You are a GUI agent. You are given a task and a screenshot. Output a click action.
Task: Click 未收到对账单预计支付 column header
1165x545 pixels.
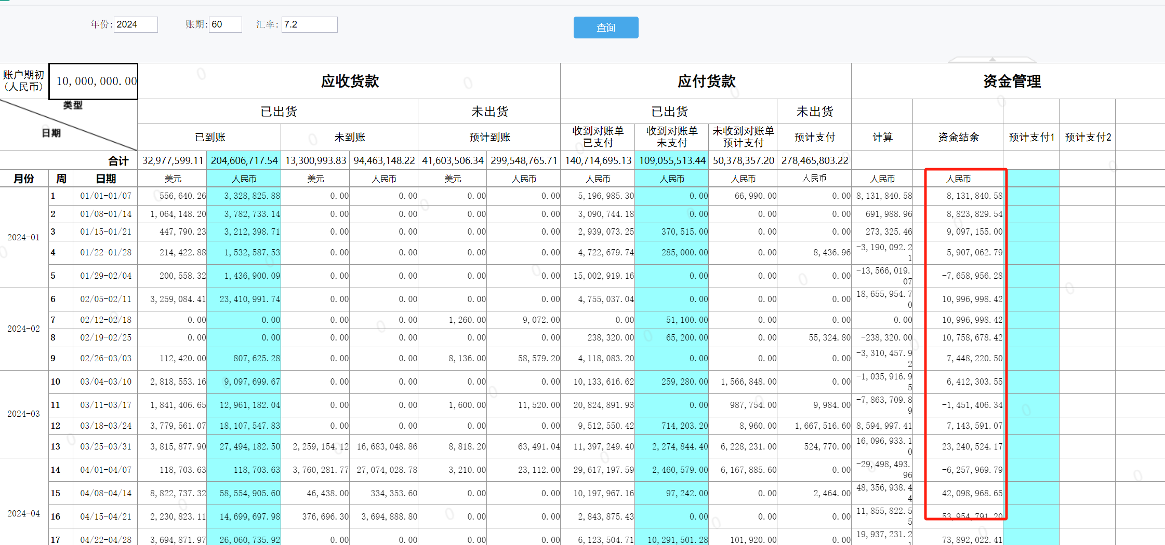[x=743, y=138]
